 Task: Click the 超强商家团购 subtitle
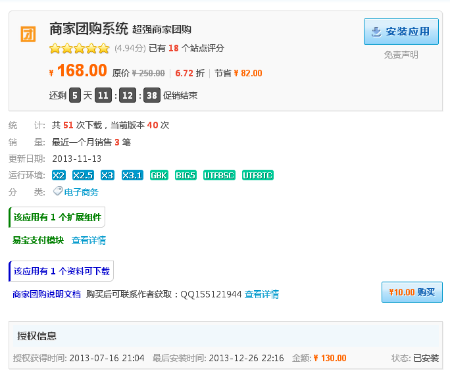click(162, 30)
